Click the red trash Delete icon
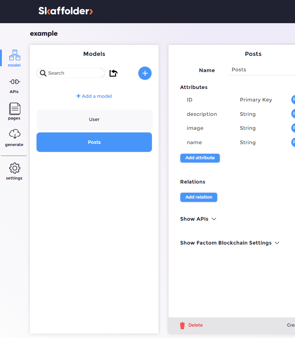This screenshot has height=338, width=295. pyautogui.click(x=182, y=325)
